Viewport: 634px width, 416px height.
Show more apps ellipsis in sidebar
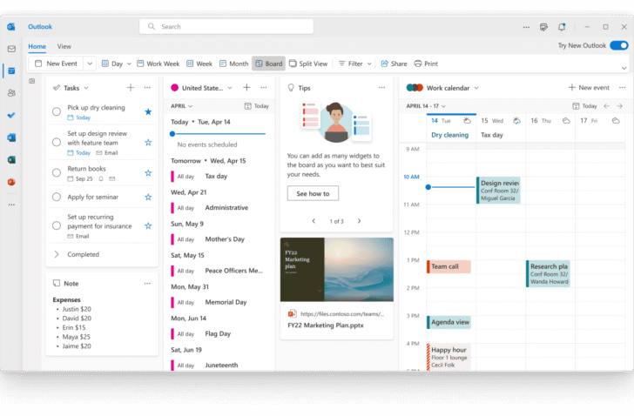[x=11, y=205]
